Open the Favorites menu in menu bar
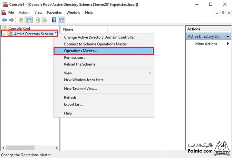The width and height of the screenshot is (232, 158). click(x=54, y=12)
